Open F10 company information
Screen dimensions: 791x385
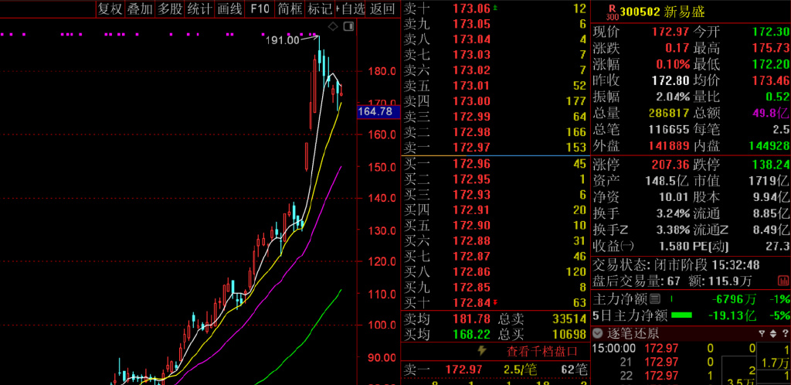coord(260,9)
